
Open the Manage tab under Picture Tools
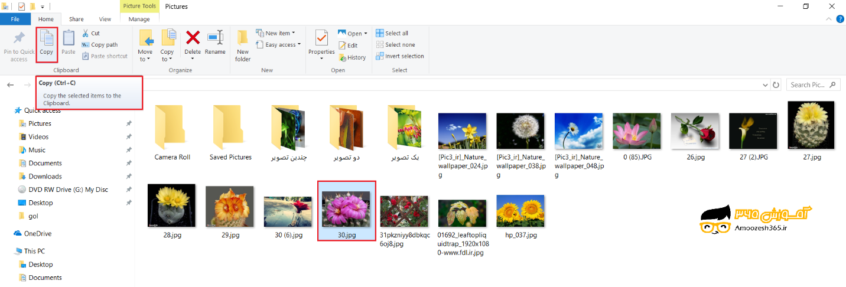coord(139,19)
